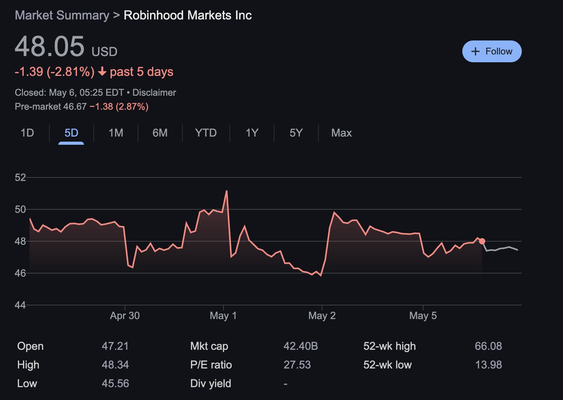Image resolution: width=563 pixels, height=400 pixels.
Task: Show the YTD chart range
Action: [206, 133]
